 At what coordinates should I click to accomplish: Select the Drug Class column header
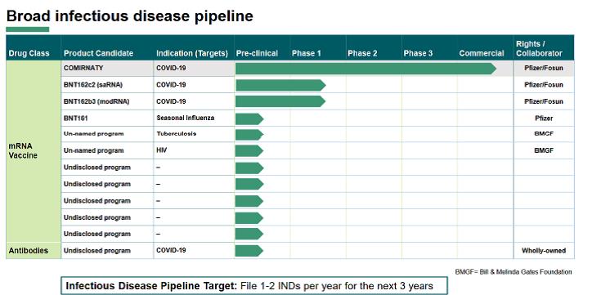click(29, 54)
